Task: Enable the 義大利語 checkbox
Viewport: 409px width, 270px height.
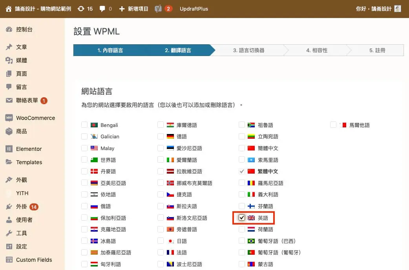Action: [241, 194]
